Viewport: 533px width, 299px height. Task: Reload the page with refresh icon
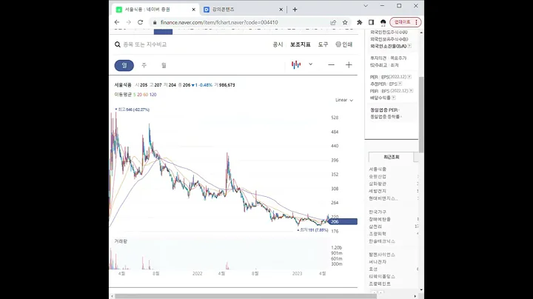coord(140,22)
